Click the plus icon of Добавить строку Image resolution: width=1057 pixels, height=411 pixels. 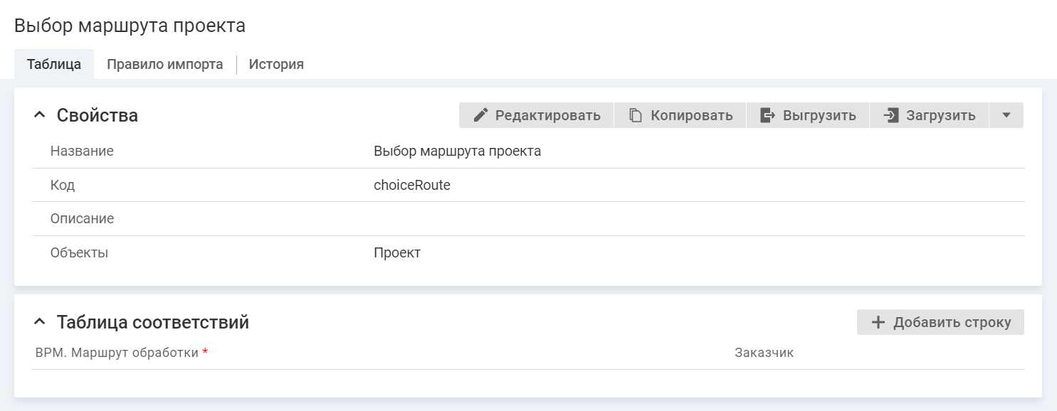[x=878, y=322]
